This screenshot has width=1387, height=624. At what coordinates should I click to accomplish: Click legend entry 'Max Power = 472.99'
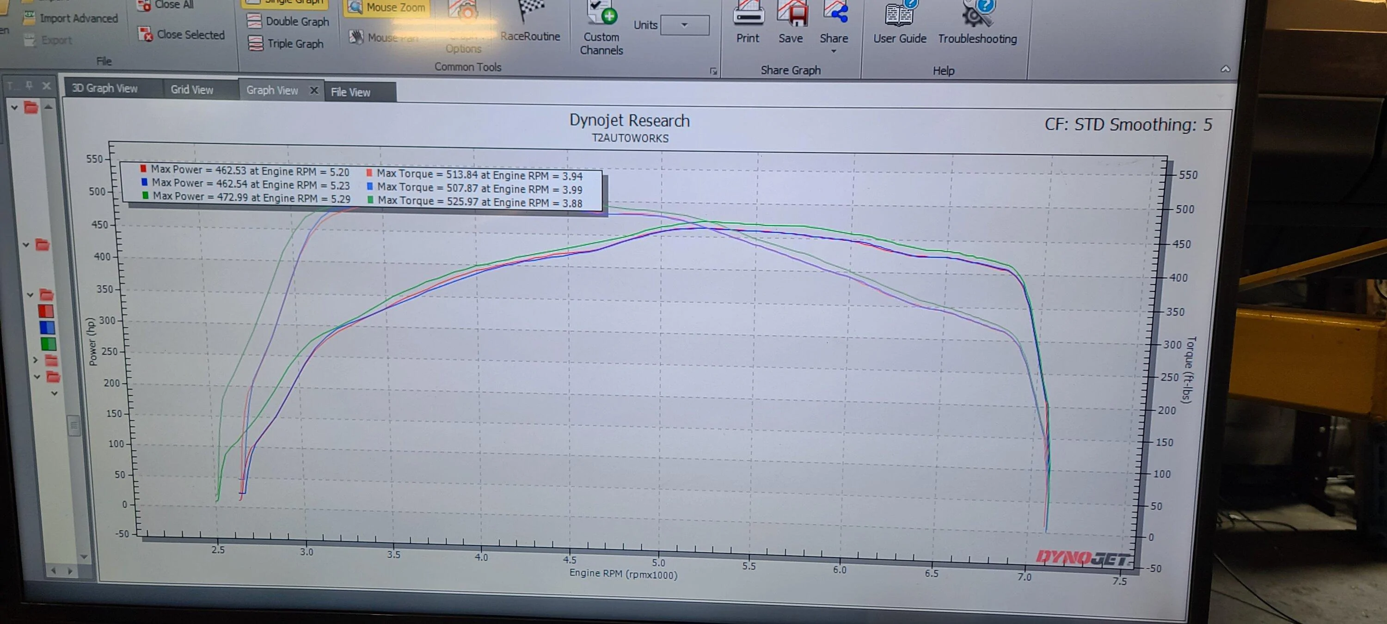pyautogui.click(x=246, y=197)
